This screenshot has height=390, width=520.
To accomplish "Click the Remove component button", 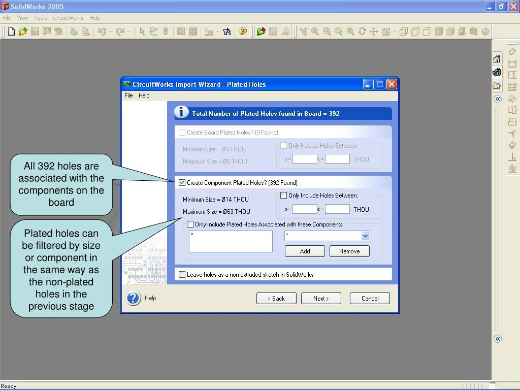I will click(349, 251).
